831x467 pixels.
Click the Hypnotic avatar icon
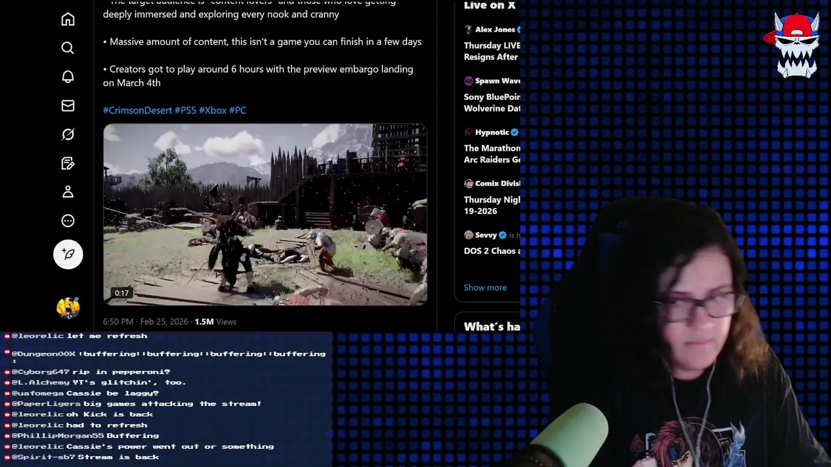tap(468, 132)
